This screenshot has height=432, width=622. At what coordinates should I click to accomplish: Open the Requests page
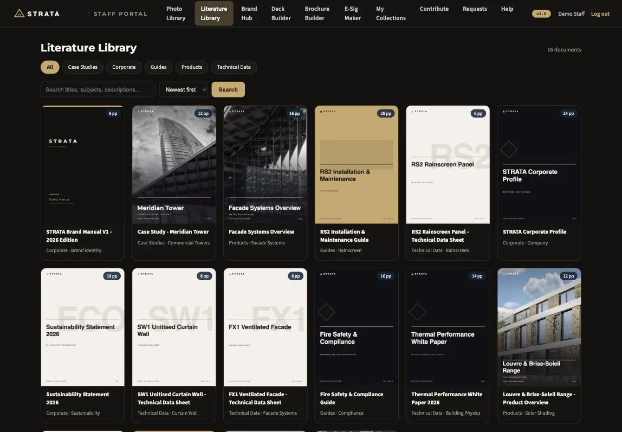(x=475, y=9)
